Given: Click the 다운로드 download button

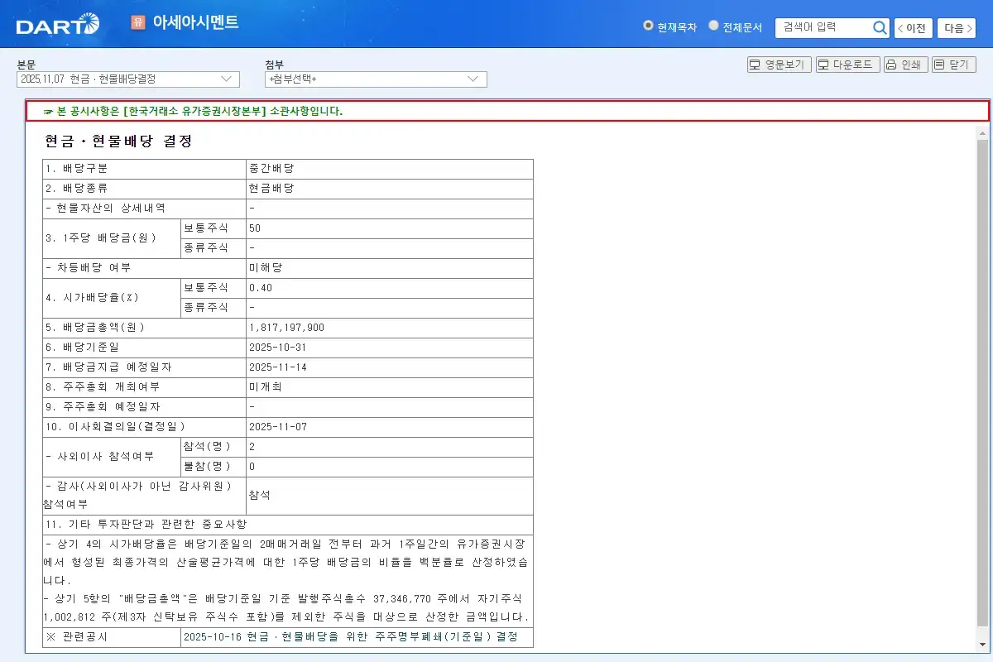Looking at the screenshot, I should [x=847, y=65].
